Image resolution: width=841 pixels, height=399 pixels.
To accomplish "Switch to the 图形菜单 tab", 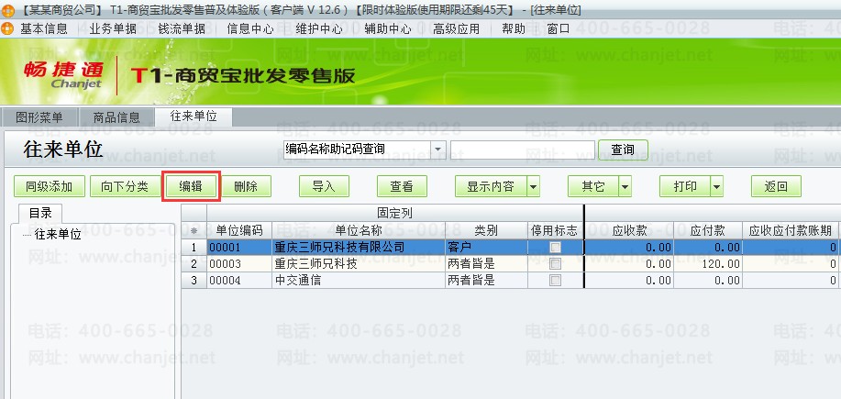I will click(x=39, y=117).
